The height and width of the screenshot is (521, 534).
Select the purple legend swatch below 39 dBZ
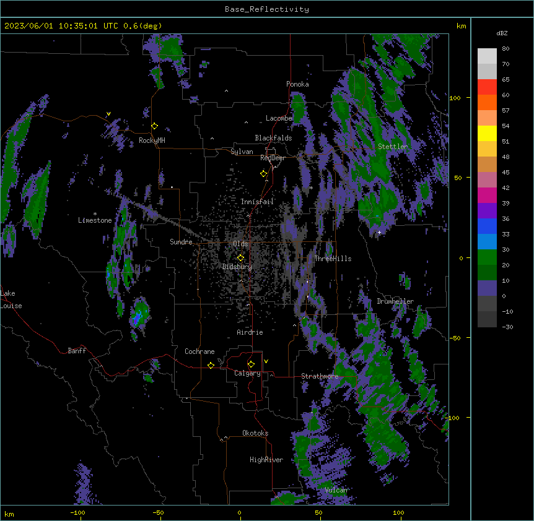pyautogui.click(x=487, y=211)
